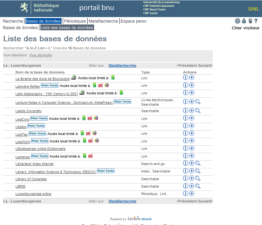Click the CRP-Santé header text

[150, 13]
